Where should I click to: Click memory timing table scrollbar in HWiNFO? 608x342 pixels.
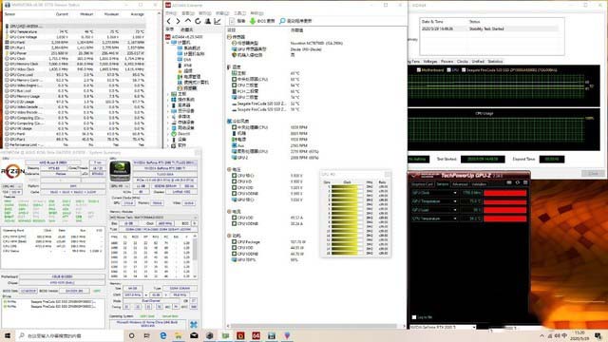pos(194,256)
